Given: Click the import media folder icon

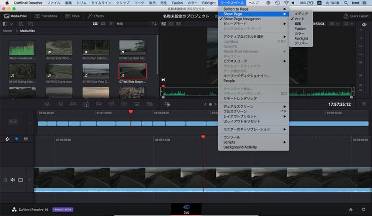Looking at the screenshot, I should tap(30, 24).
